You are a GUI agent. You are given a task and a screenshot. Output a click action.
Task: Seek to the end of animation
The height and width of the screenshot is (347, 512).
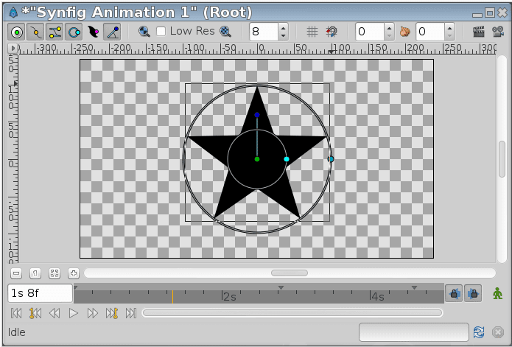point(131,313)
